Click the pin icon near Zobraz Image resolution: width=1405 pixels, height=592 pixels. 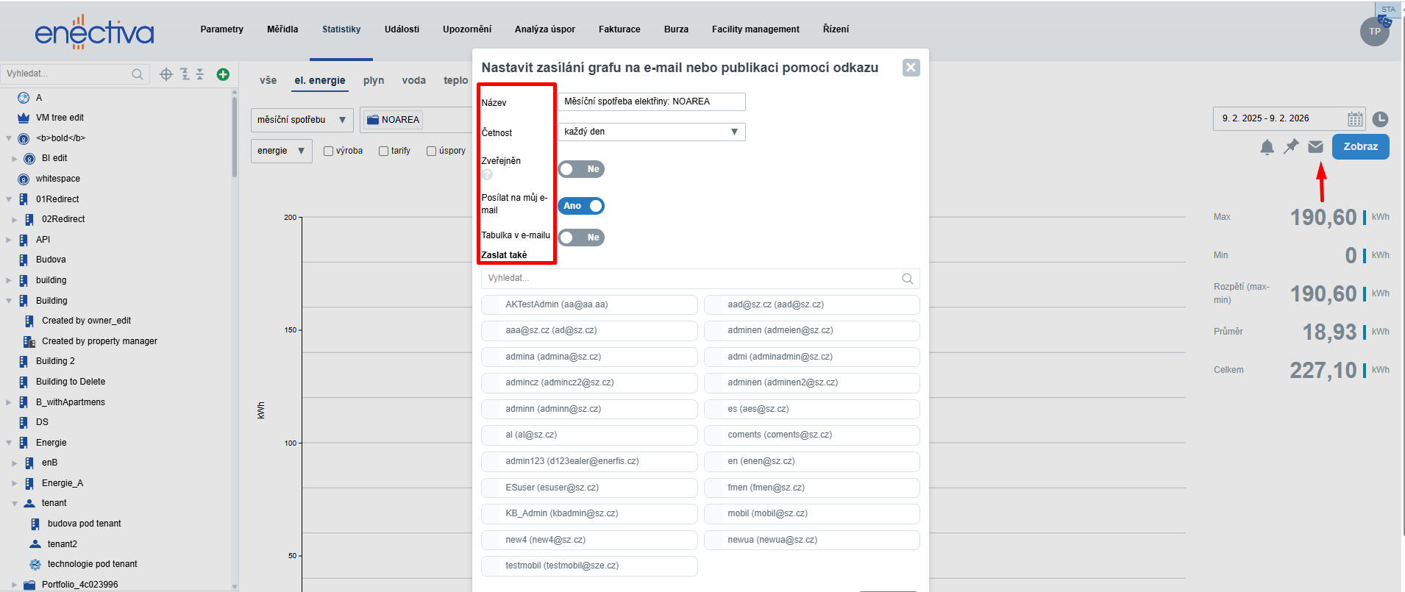[x=1291, y=147]
